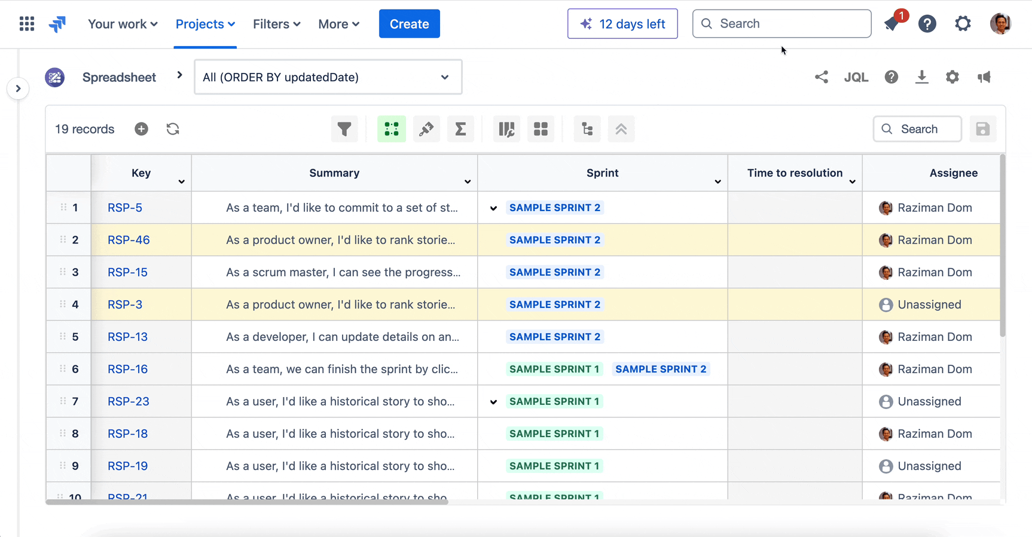Expand the left sidebar panel
Image resolution: width=1032 pixels, height=537 pixels.
[x=19, y=89]
